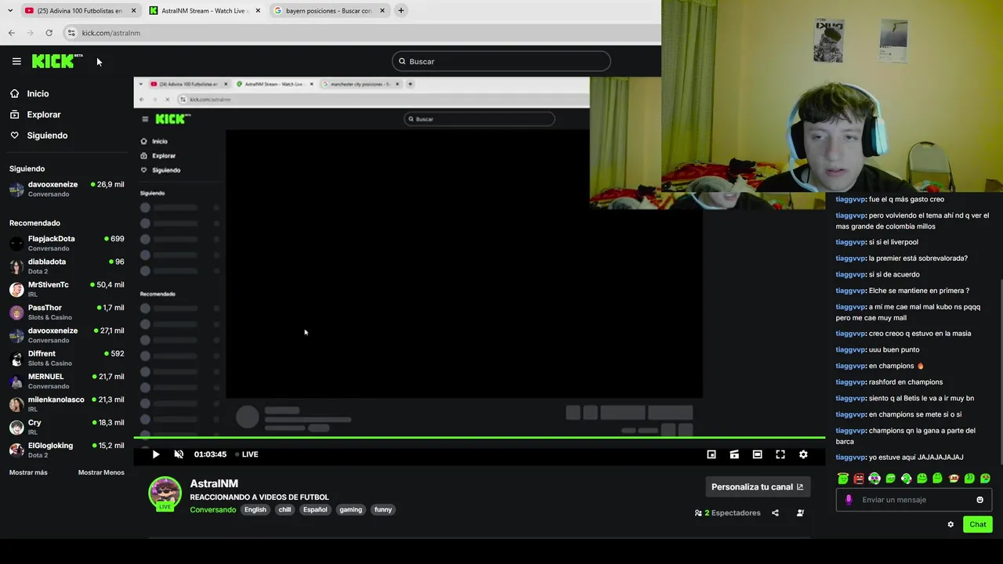Close the bayern posiciones tab
Screen dimensions: 1003x564
click(382, 11)
